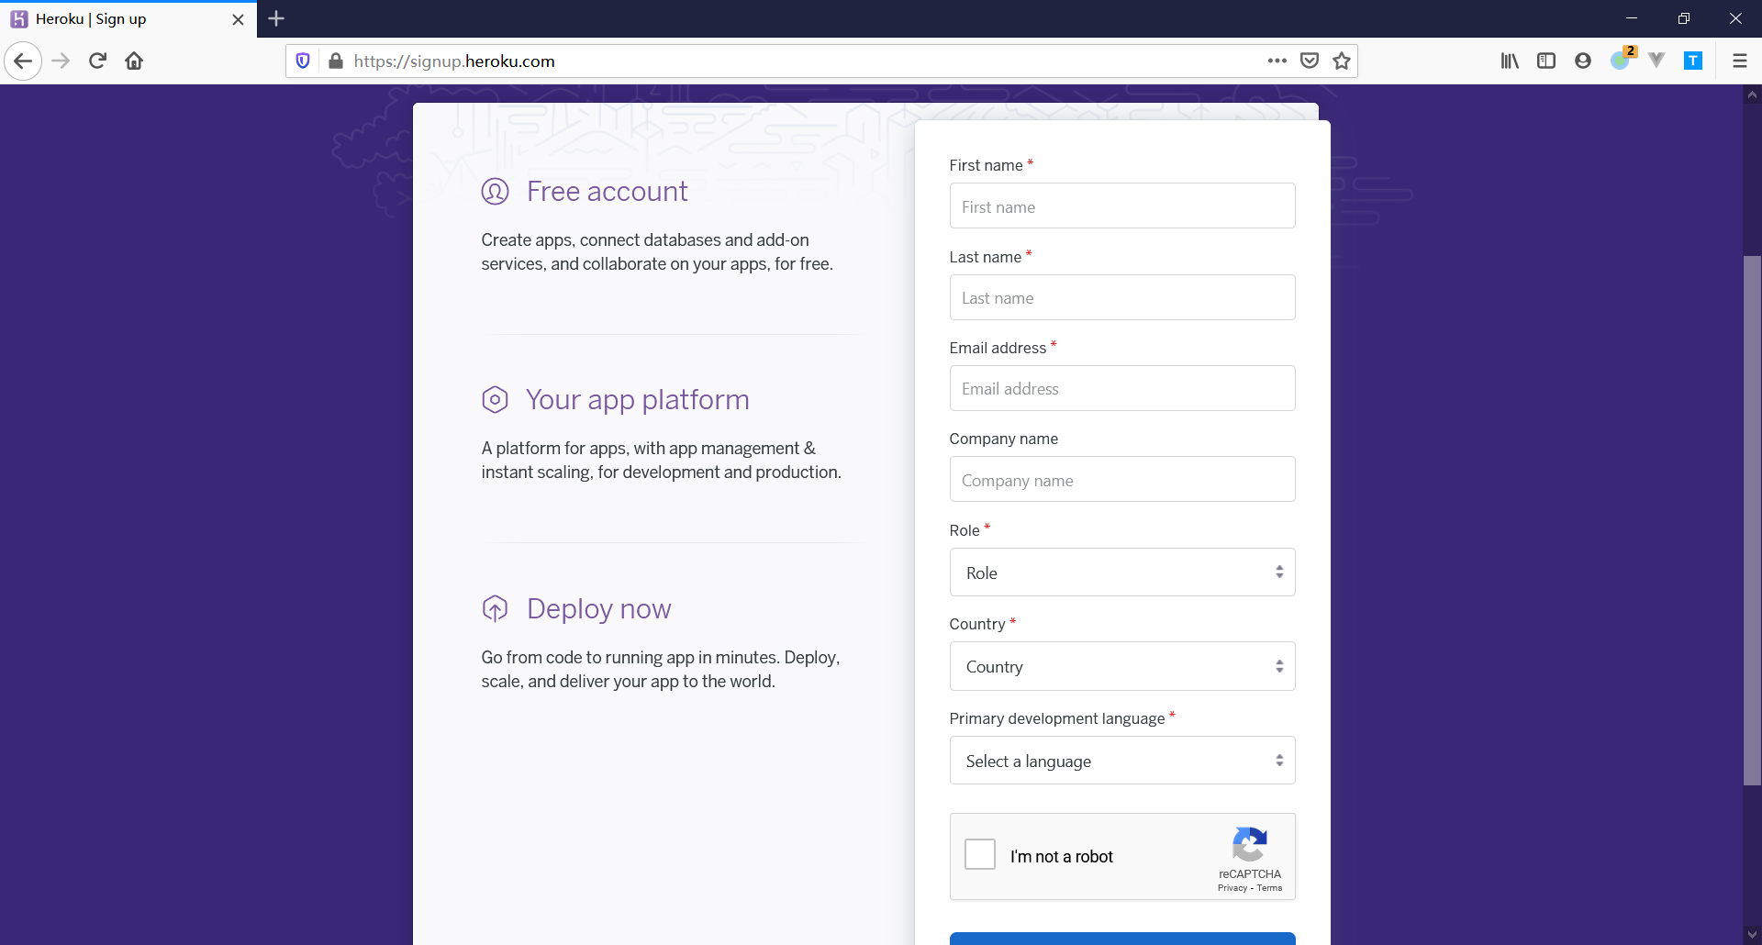
Task: Toggle the sidebar view icon
Action: (1546, 61)
